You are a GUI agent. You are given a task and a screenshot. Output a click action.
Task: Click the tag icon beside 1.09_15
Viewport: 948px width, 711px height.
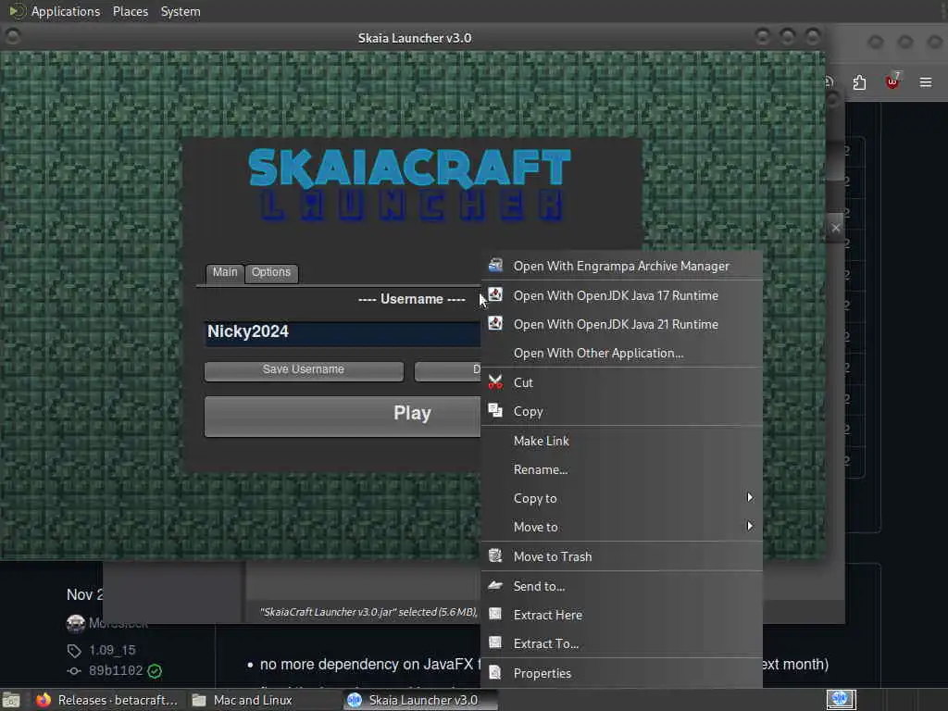point(74,651)
